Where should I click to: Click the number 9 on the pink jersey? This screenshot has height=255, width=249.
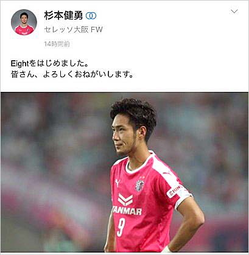(121, 227)
